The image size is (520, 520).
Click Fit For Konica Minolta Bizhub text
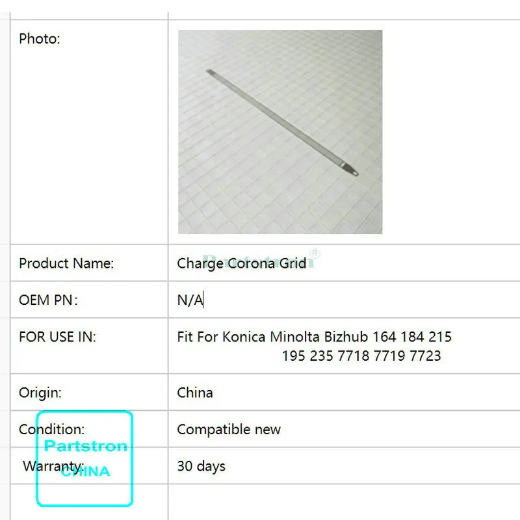(272, 337)
